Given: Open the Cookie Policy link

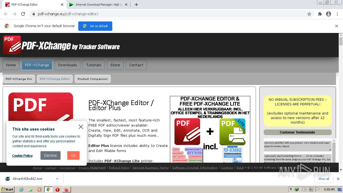Looking at the screenshot, I should [23, 155].
